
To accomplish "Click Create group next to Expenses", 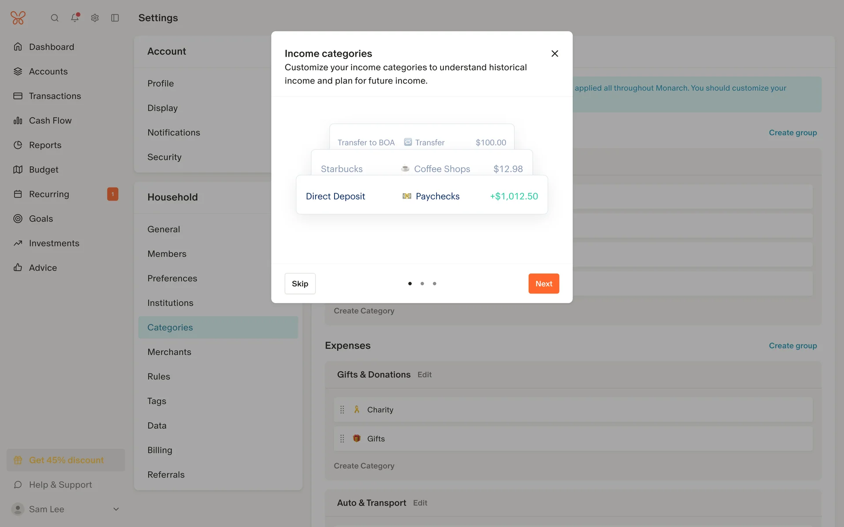I will (x=793, y=346).
